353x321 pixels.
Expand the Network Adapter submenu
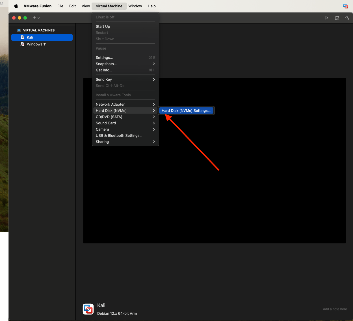pyautogui.click(x=125, y=104)
